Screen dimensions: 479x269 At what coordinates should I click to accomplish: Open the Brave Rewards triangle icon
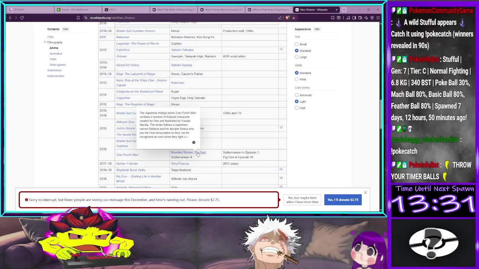[x=293, y=18]
